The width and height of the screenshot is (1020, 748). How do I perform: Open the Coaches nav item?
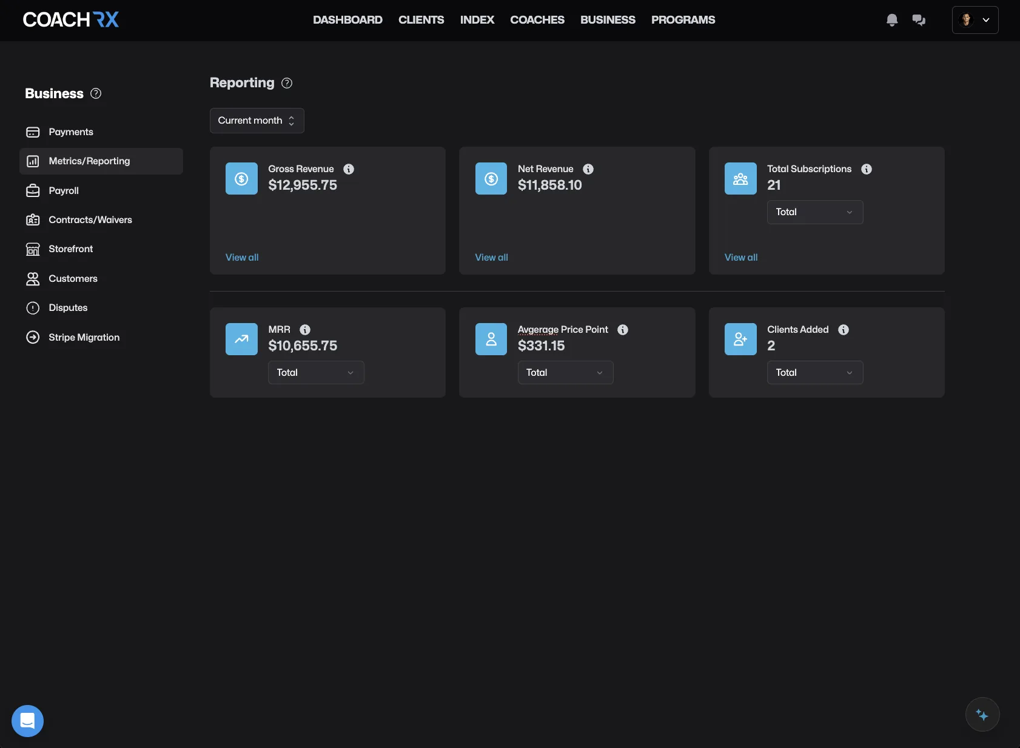coord(537,20)
